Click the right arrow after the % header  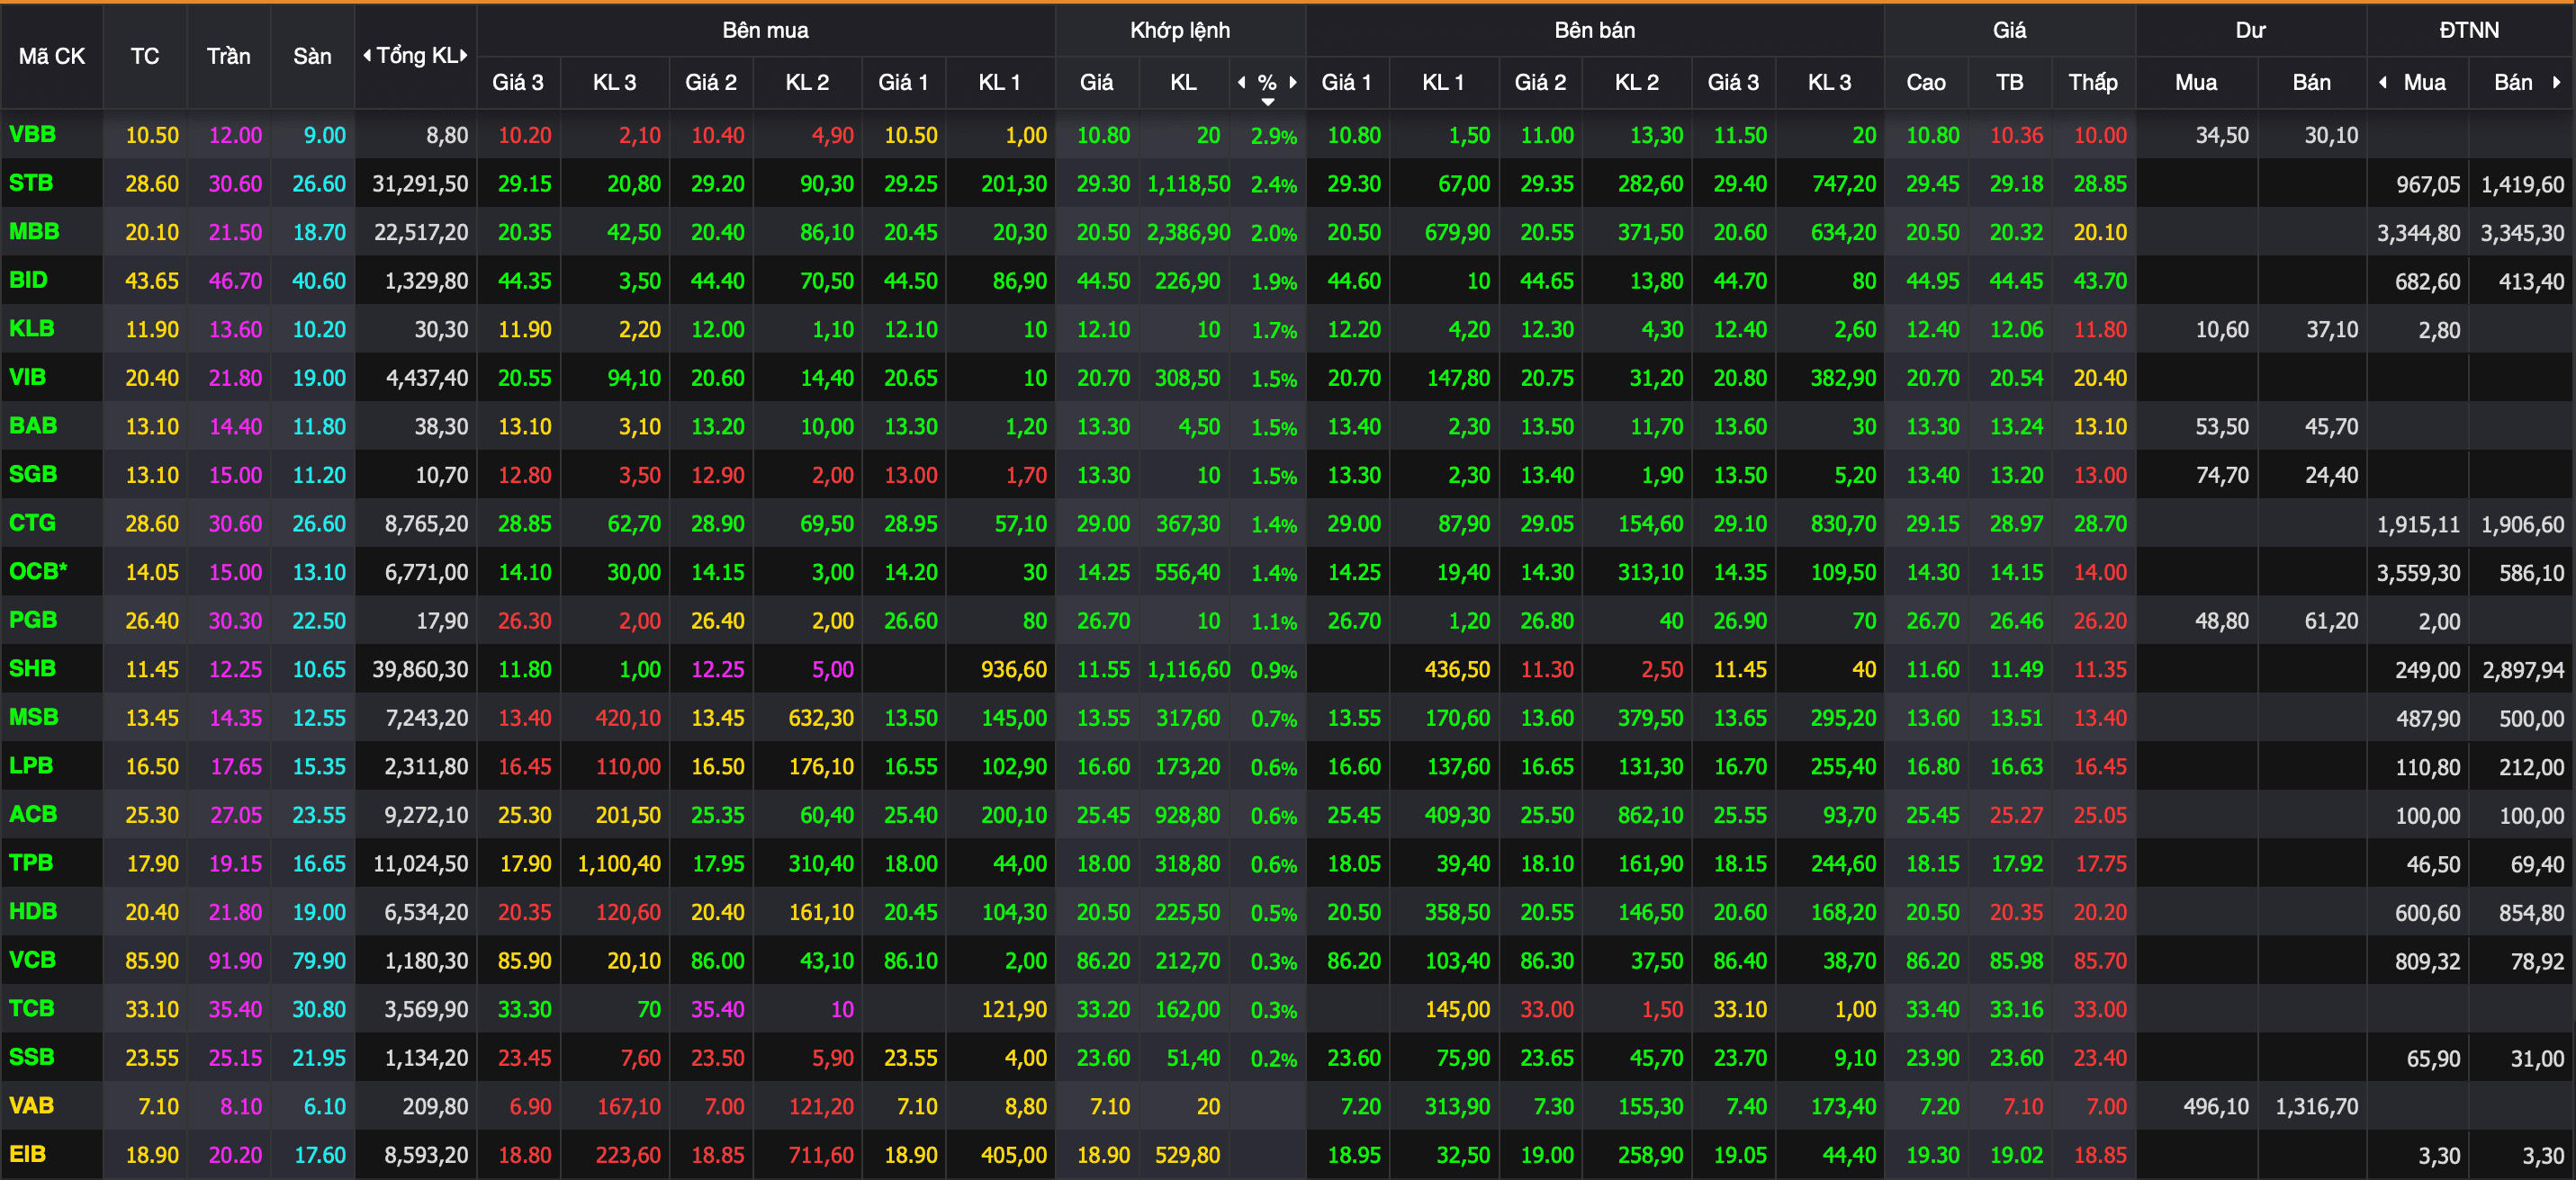pyautogui.click(x=1293, y=83)
